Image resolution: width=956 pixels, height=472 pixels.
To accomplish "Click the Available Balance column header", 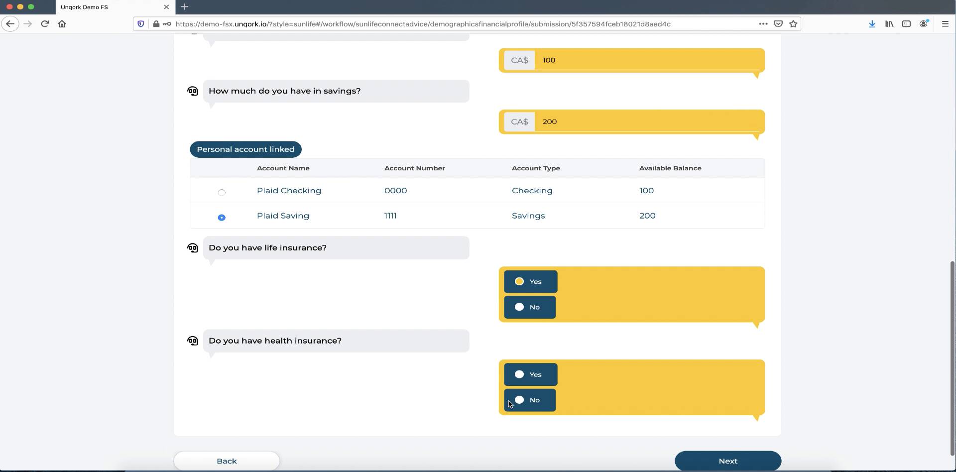I will [x=670, y=168].
